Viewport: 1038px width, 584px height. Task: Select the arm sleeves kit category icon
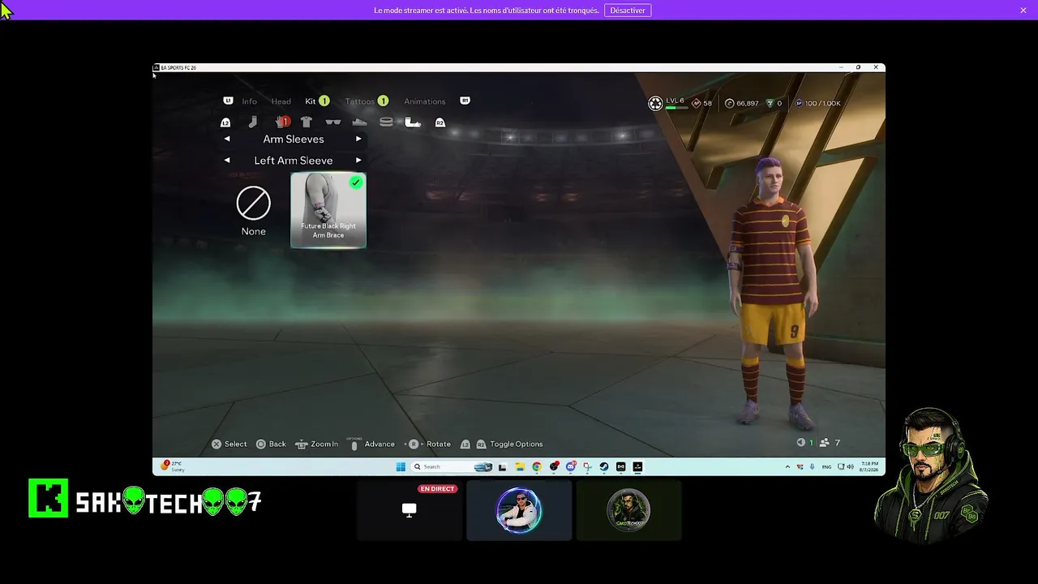coord(413,122)
